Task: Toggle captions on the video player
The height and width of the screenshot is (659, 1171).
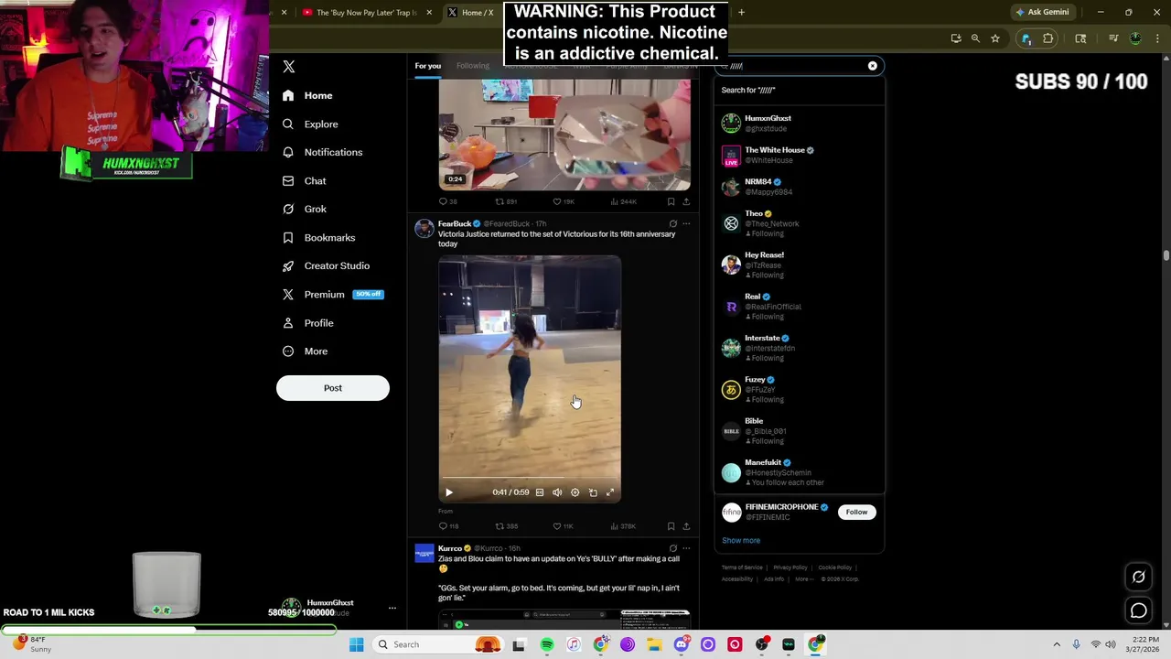Action: [540, 492]
